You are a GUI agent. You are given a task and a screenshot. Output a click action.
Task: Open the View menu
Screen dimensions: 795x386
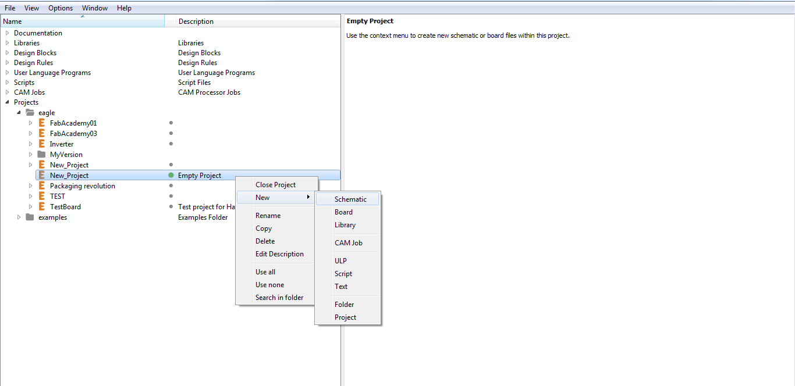tap(31, 8)
